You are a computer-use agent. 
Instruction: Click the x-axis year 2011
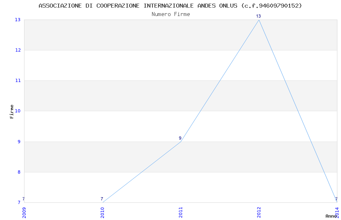coord(181,213)
